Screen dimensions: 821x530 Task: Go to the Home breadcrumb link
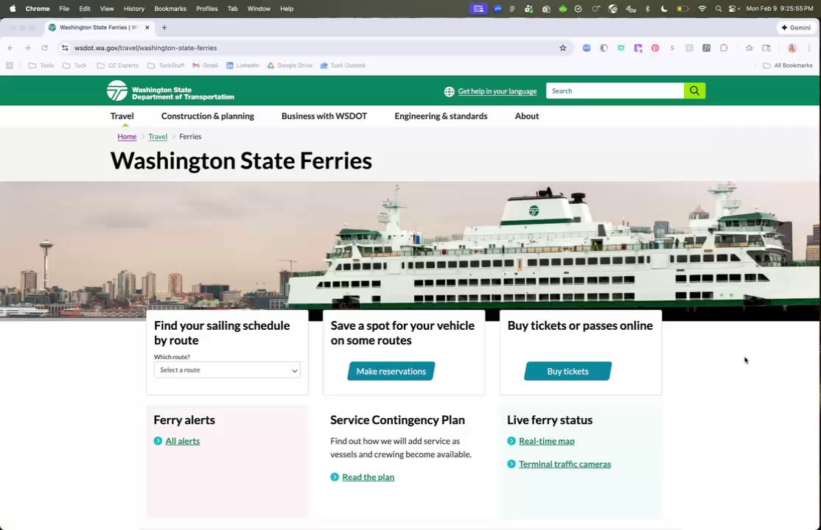tap(127, 137)
